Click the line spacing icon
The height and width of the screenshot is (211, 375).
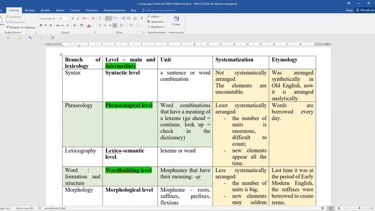[x=121, y=25]
